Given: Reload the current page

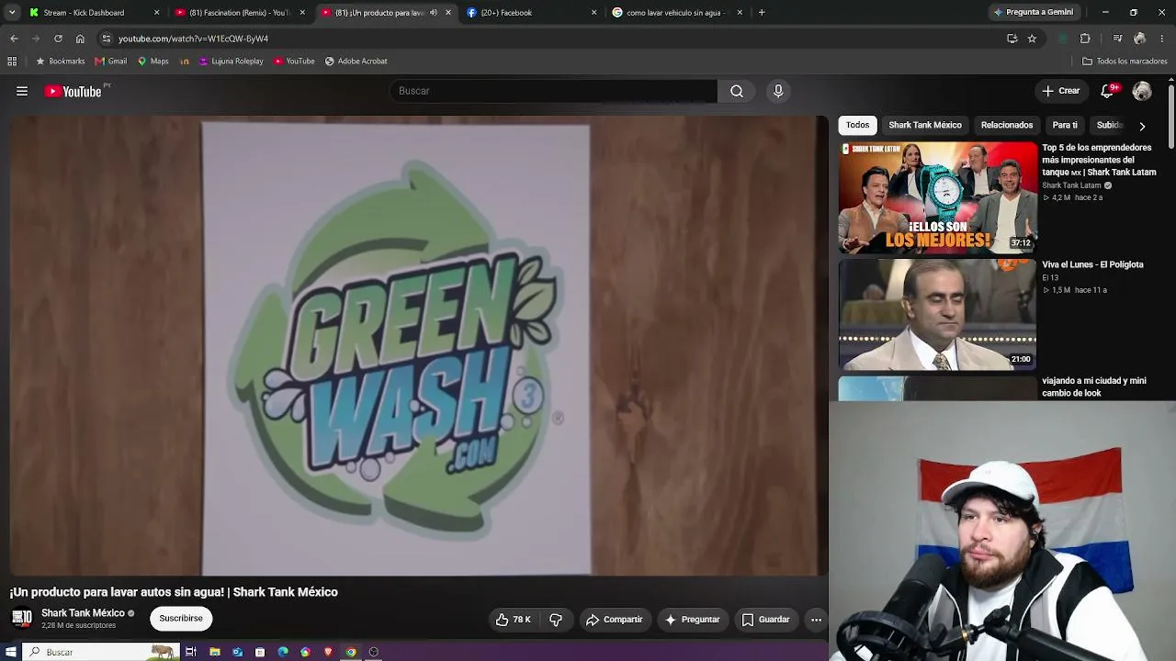Looking at the screenshot, I should [x=58, y=39].
